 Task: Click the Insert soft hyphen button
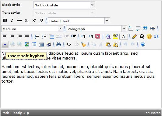coord(5,44)
